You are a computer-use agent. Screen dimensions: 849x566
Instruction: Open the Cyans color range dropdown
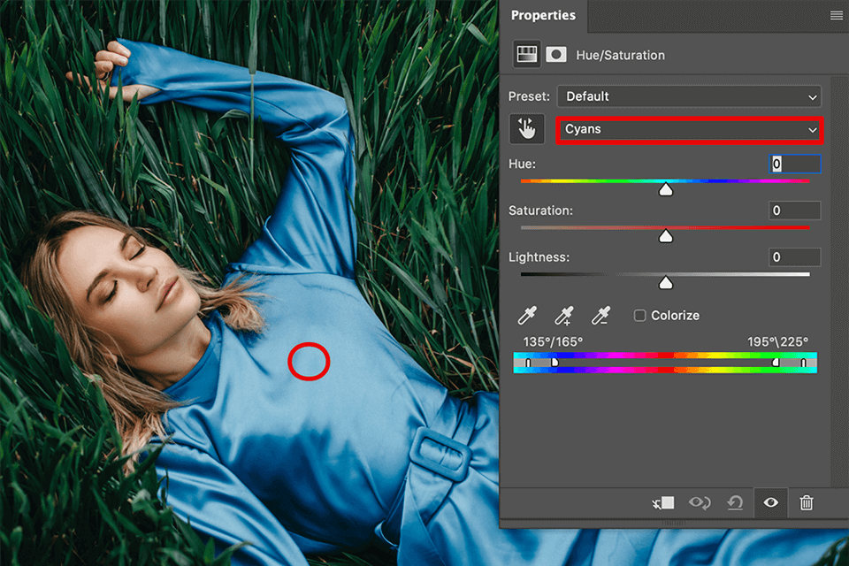coord(689,130)
